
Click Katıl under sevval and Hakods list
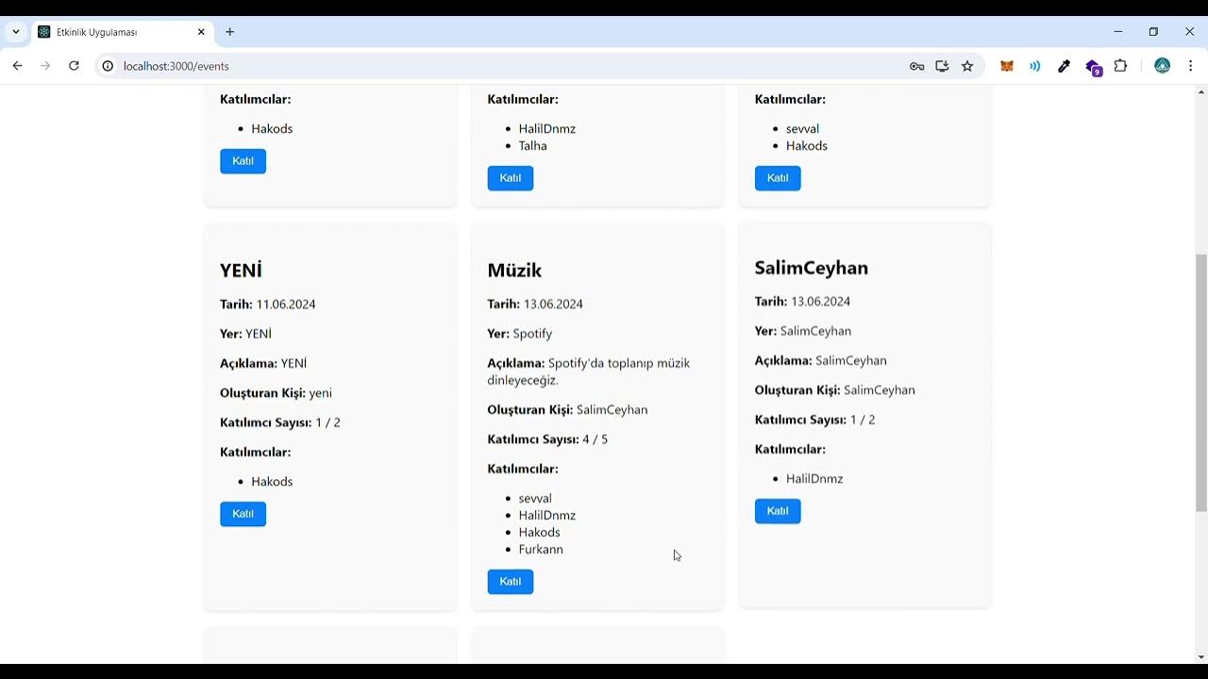pyautogui.click(x=778, y=178)
